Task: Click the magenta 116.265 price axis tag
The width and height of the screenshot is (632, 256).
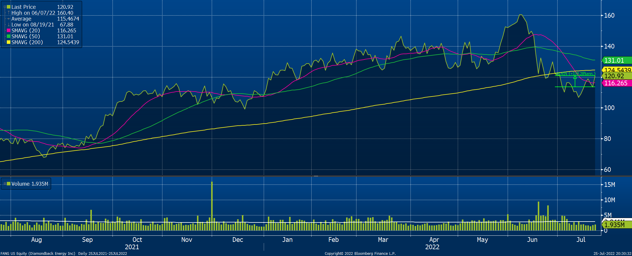Action: pos(617,83)
